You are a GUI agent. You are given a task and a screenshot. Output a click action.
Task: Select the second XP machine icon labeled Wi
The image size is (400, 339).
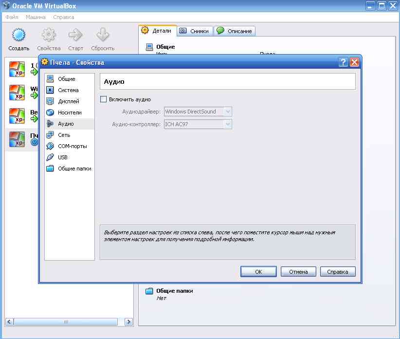point(17,93)
